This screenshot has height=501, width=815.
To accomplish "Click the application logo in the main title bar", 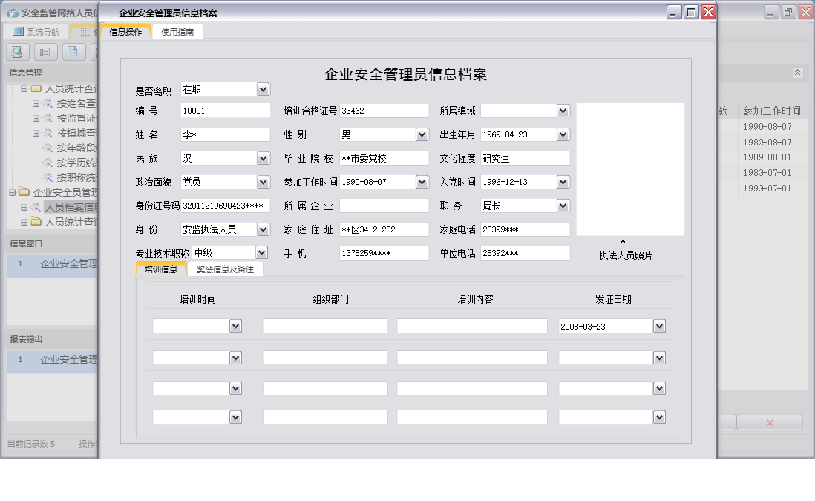I will tap(13, 13).
